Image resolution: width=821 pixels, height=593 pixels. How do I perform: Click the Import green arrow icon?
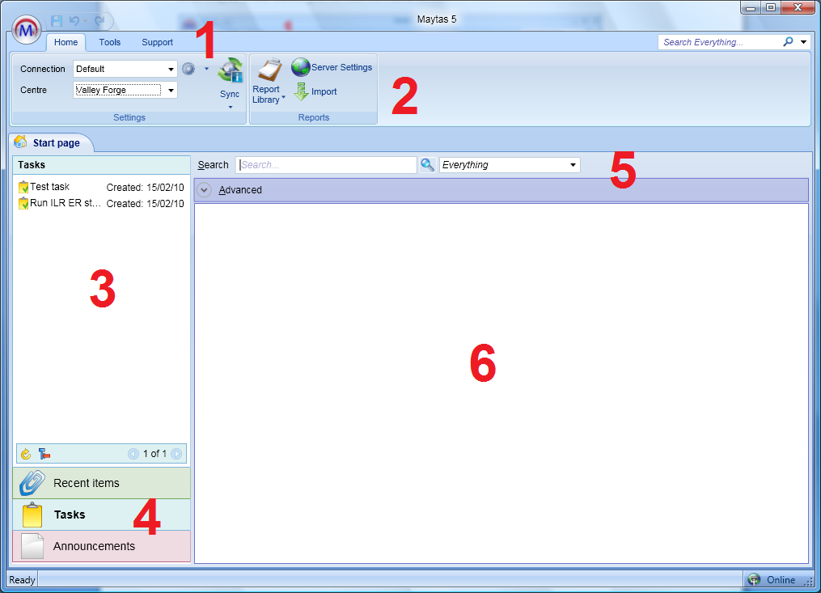pyautogui.click(x=302, y=92)
